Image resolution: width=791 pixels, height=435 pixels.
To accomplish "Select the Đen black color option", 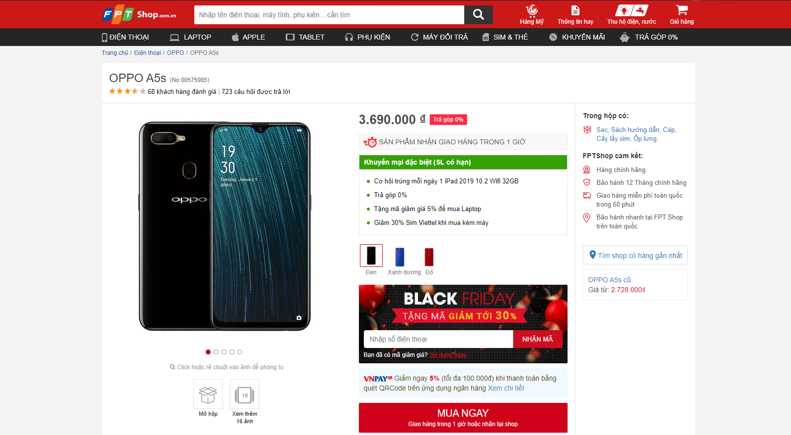I will (x=371, y=256).
